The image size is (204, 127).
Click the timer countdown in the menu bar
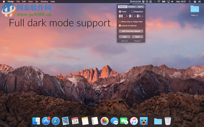(x=135, y=2)
